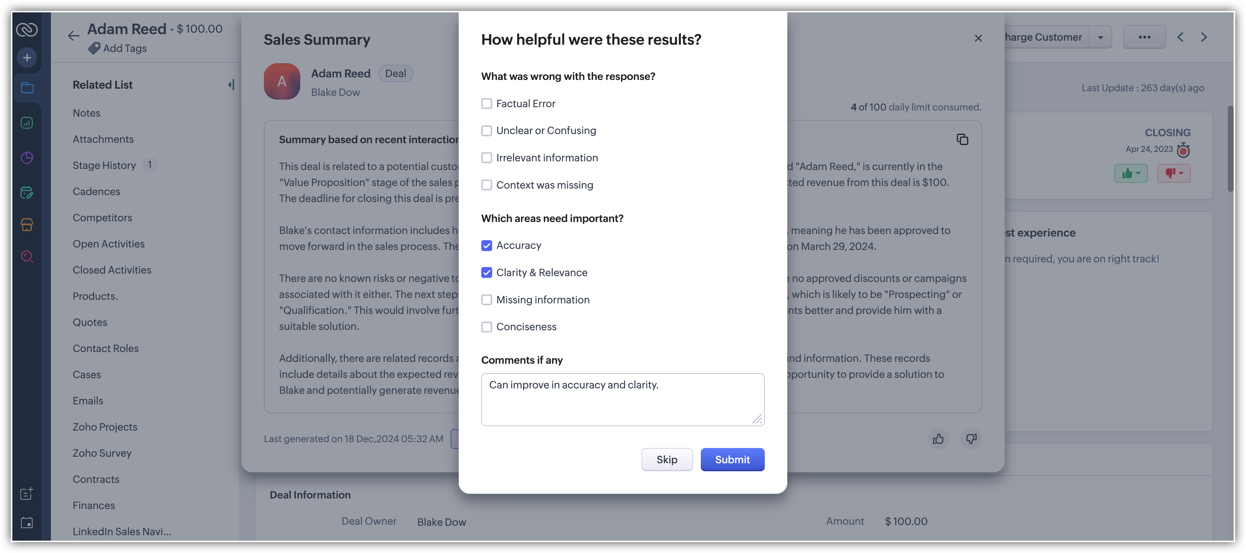Viewport: 1246px width, 553px height.
Task: Open the search icon in left sidebar
Action: [x=27, y=257]
